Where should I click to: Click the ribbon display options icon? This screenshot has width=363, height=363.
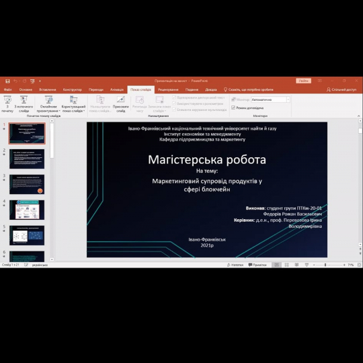point(320,81)
